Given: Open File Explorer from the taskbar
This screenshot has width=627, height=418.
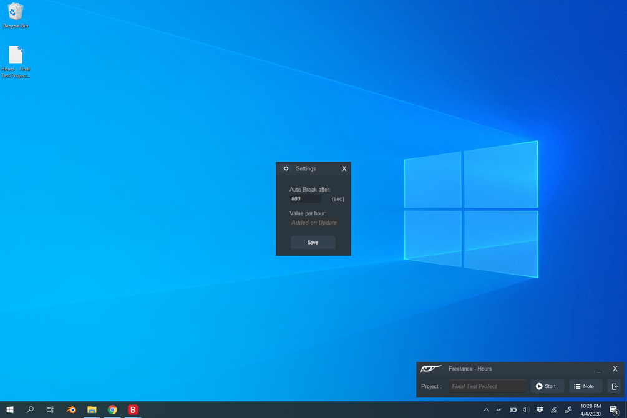Looking at the screenshot, I should pyautogui.click(x=92, y=410).
